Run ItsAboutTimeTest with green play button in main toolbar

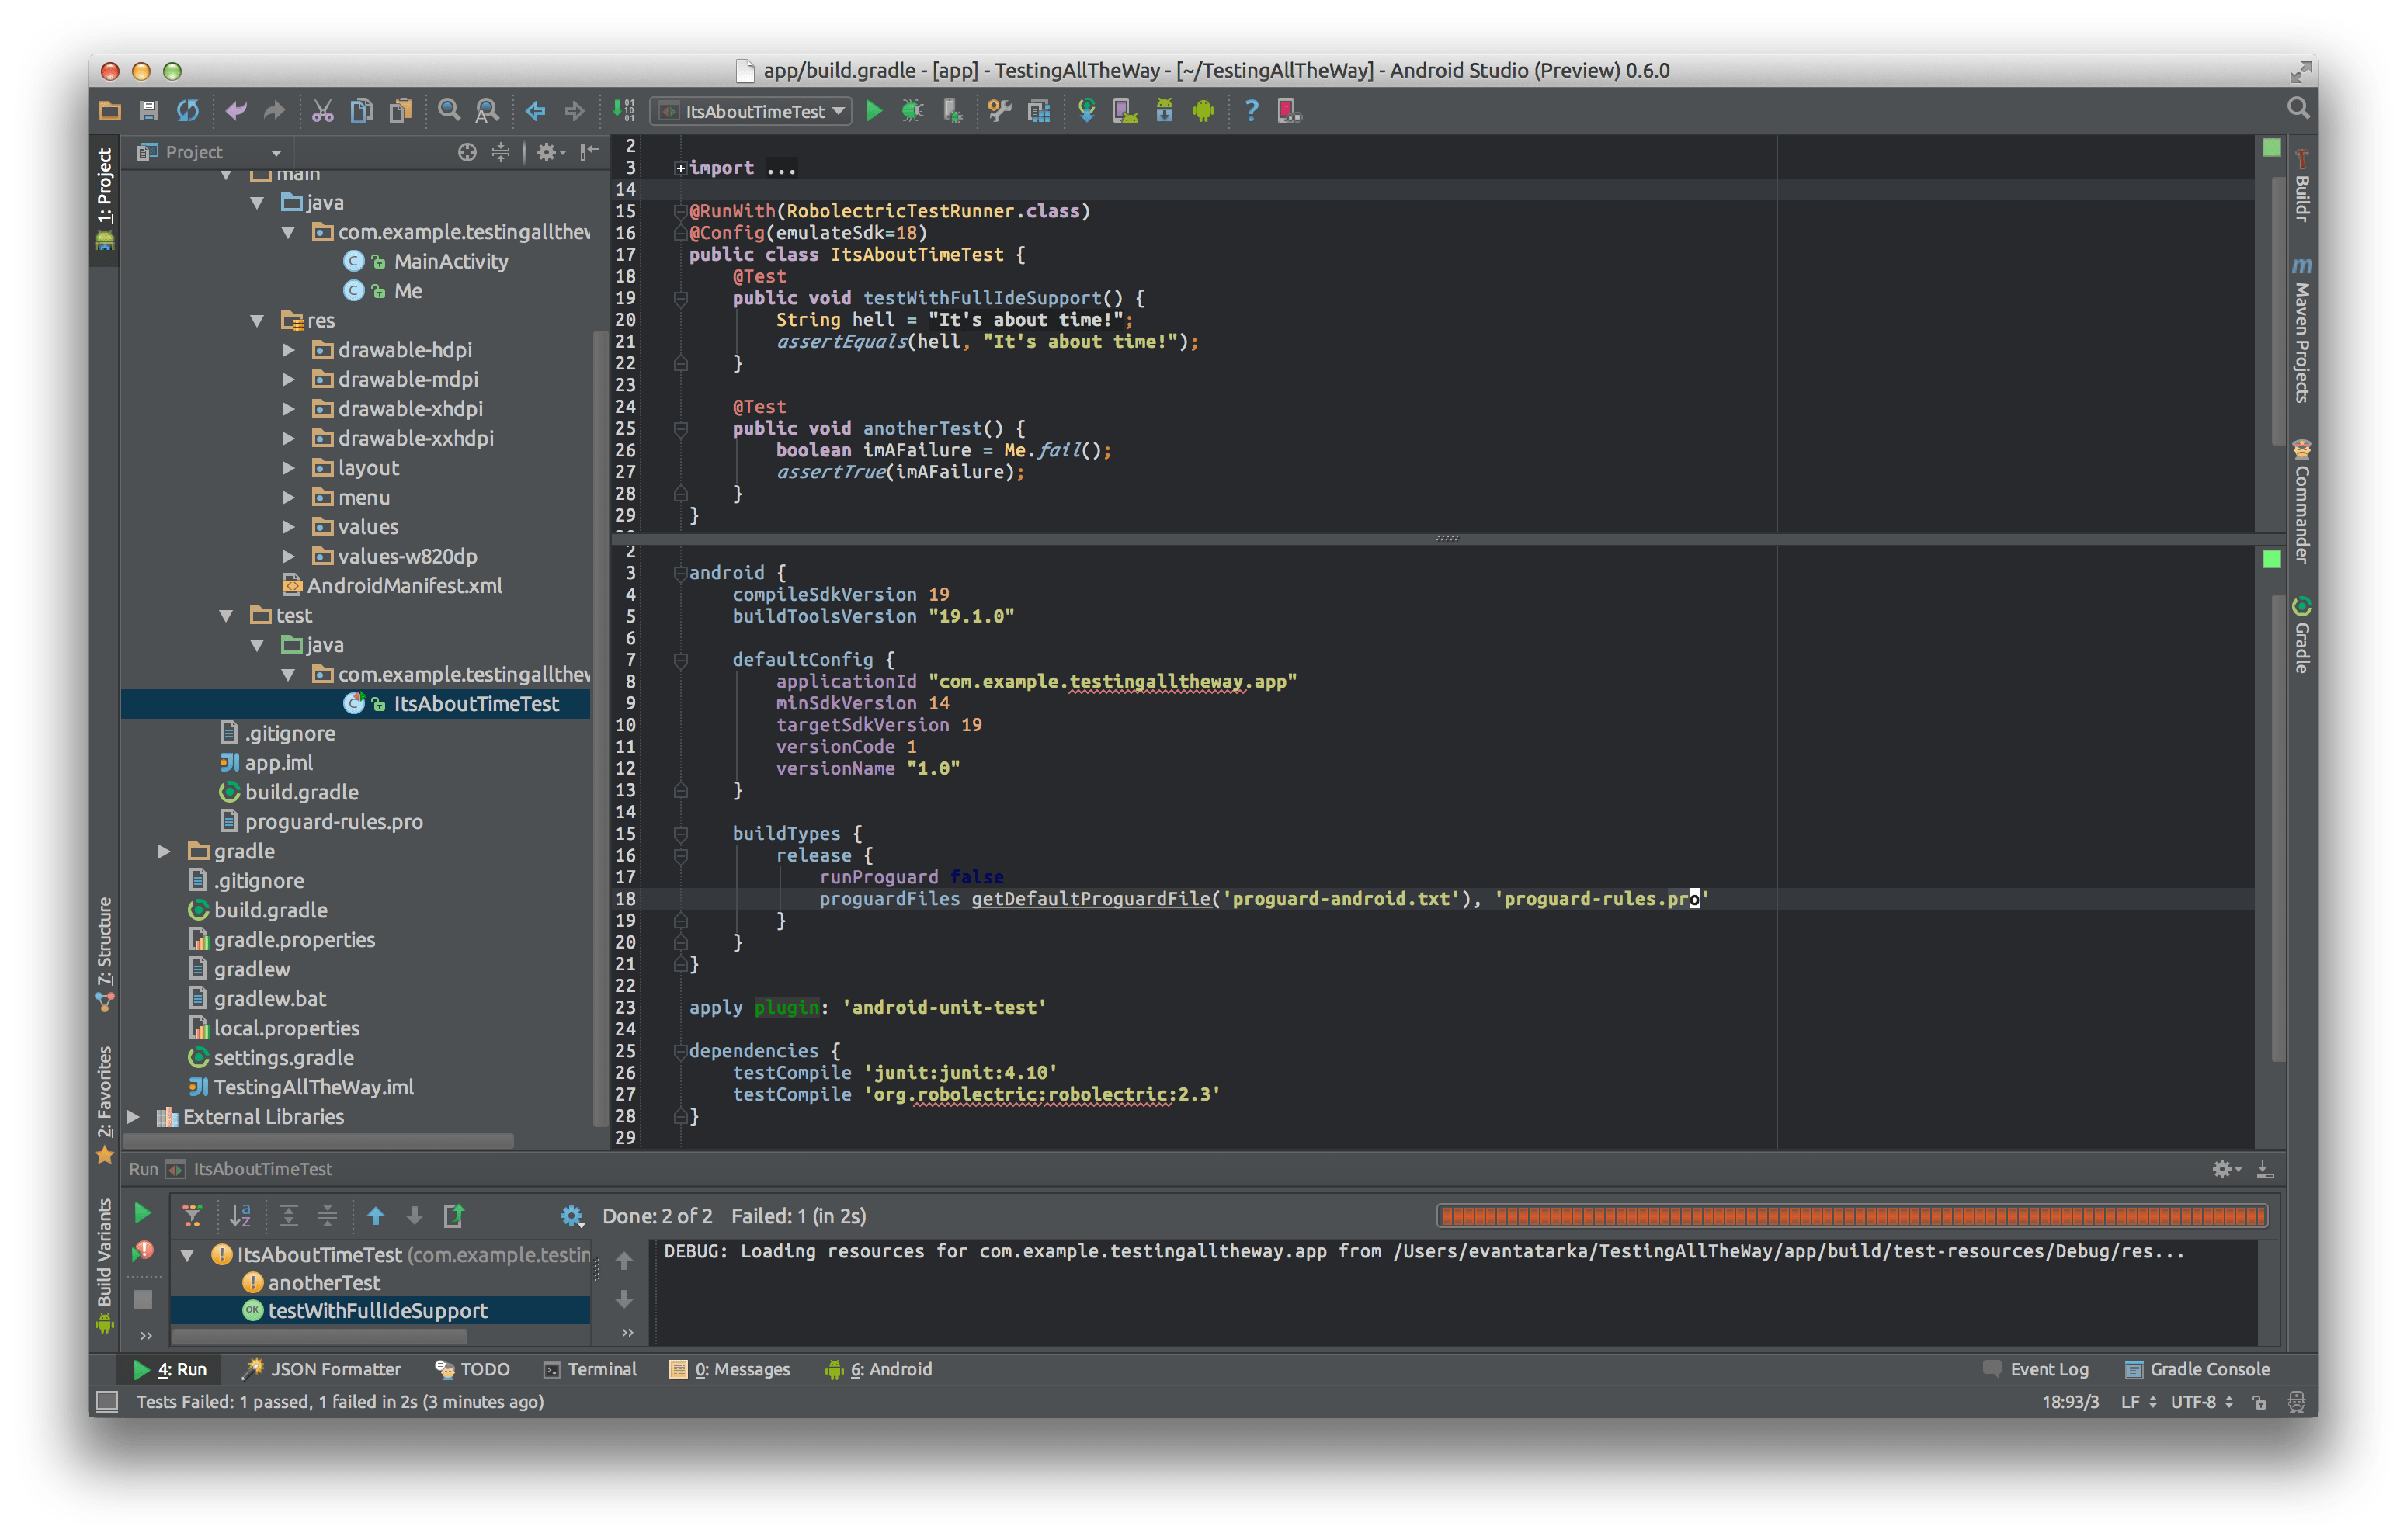(874, 111)
